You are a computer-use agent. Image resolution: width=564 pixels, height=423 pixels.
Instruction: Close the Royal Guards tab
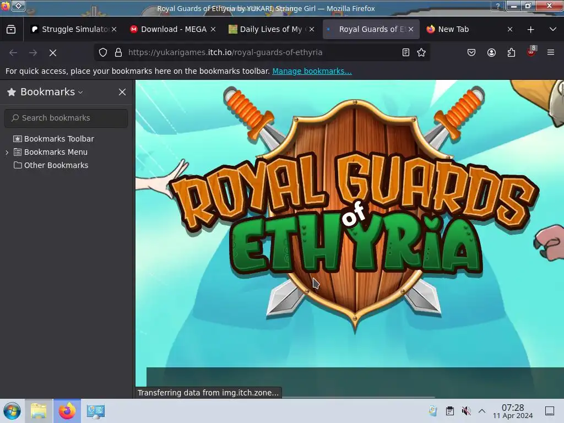[x=411, y=30]
